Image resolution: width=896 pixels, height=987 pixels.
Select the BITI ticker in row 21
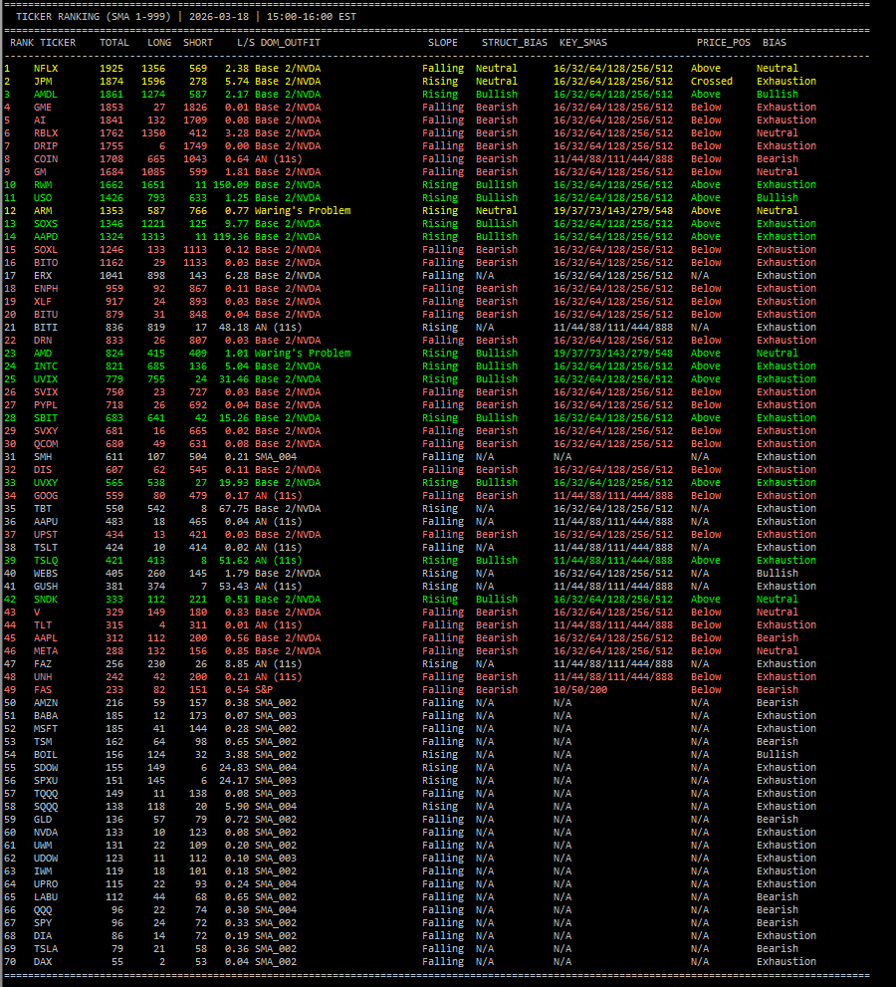[x=46, y=328]
